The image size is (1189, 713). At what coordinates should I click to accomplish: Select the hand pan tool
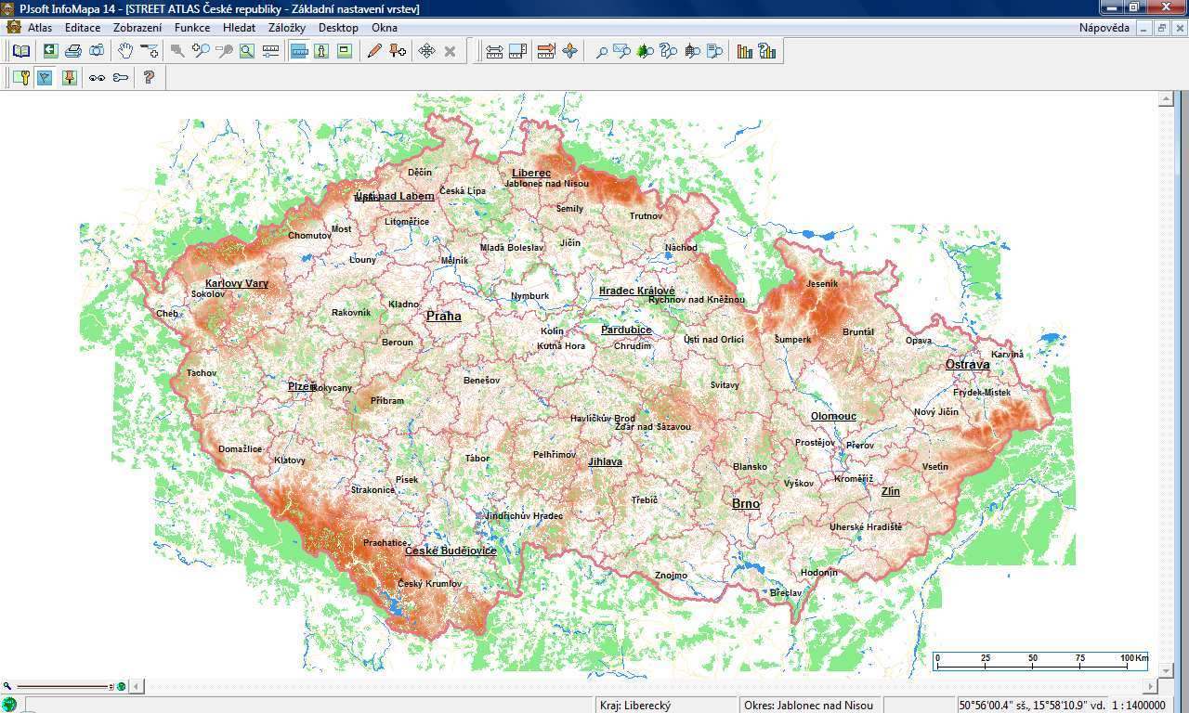(x=125, y=51)
